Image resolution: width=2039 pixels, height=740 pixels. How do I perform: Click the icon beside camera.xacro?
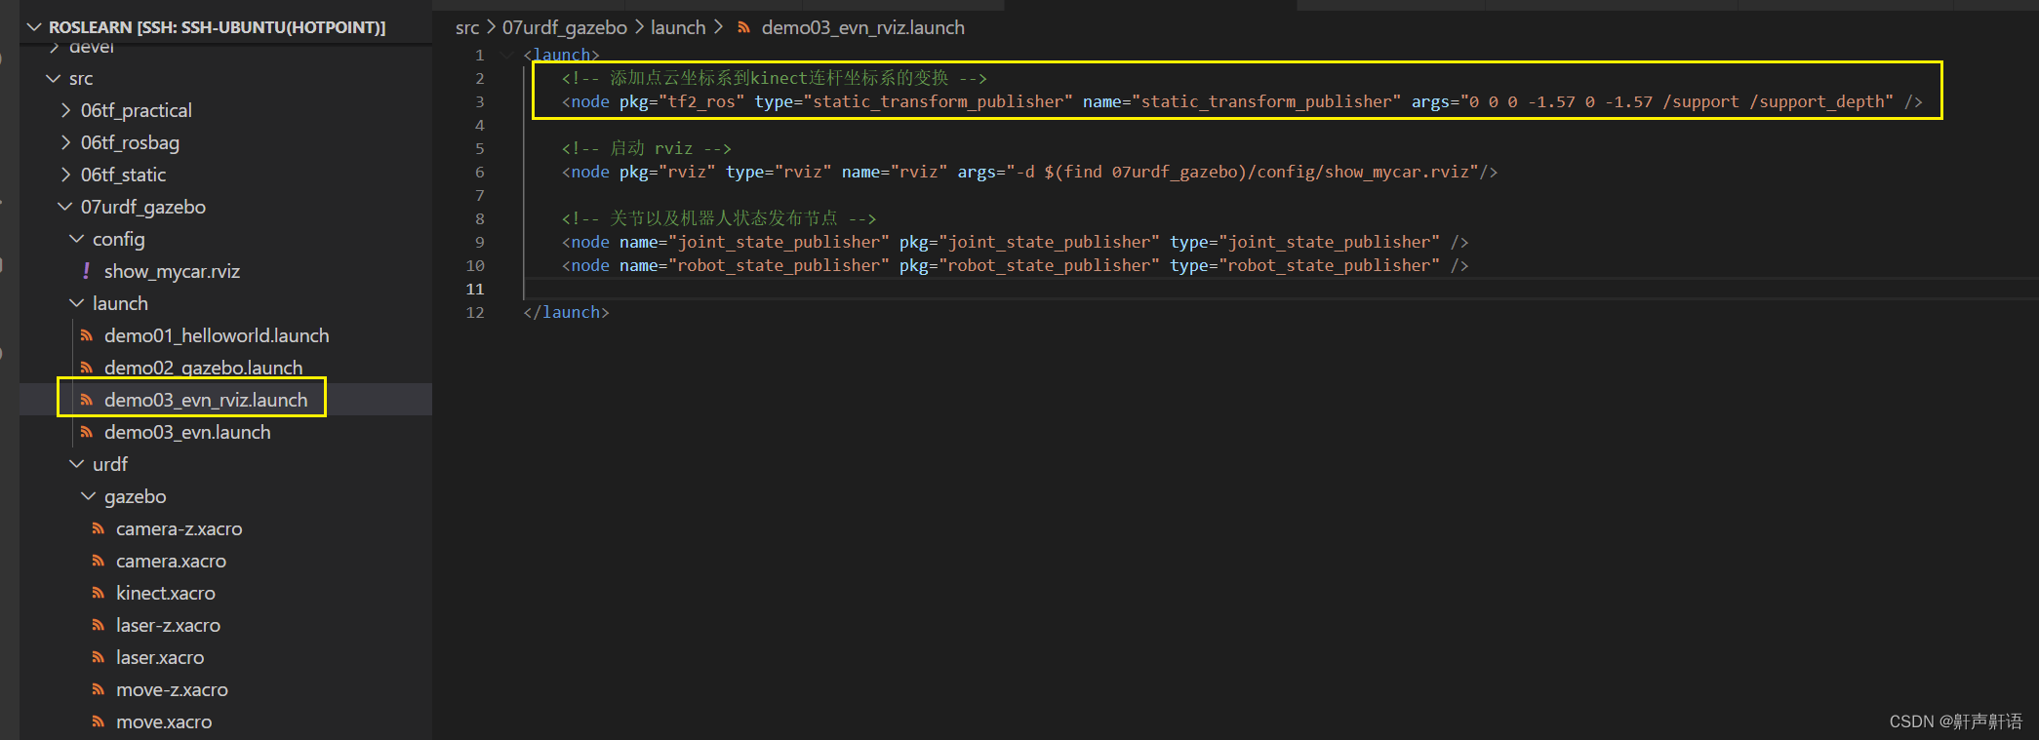(x=99, y=561)
